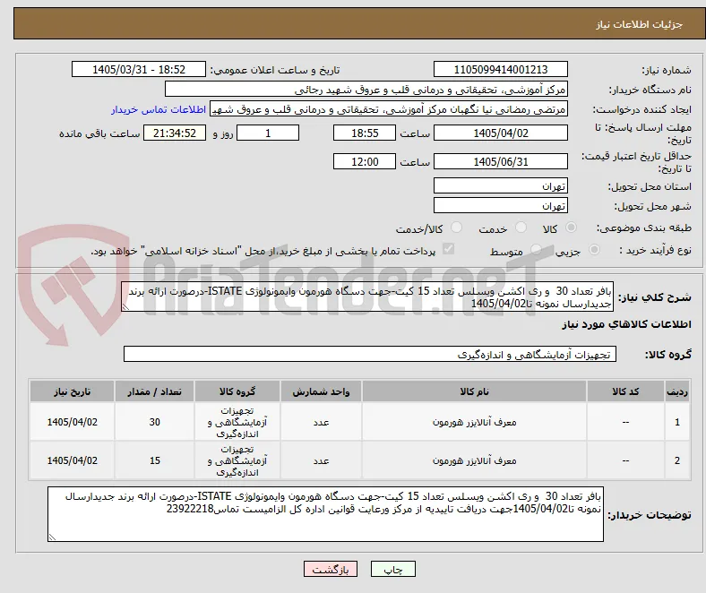This screenshot has width=706, height=593.
Task: Click the تاریخ نیاز column header
Action: point(72,391)
